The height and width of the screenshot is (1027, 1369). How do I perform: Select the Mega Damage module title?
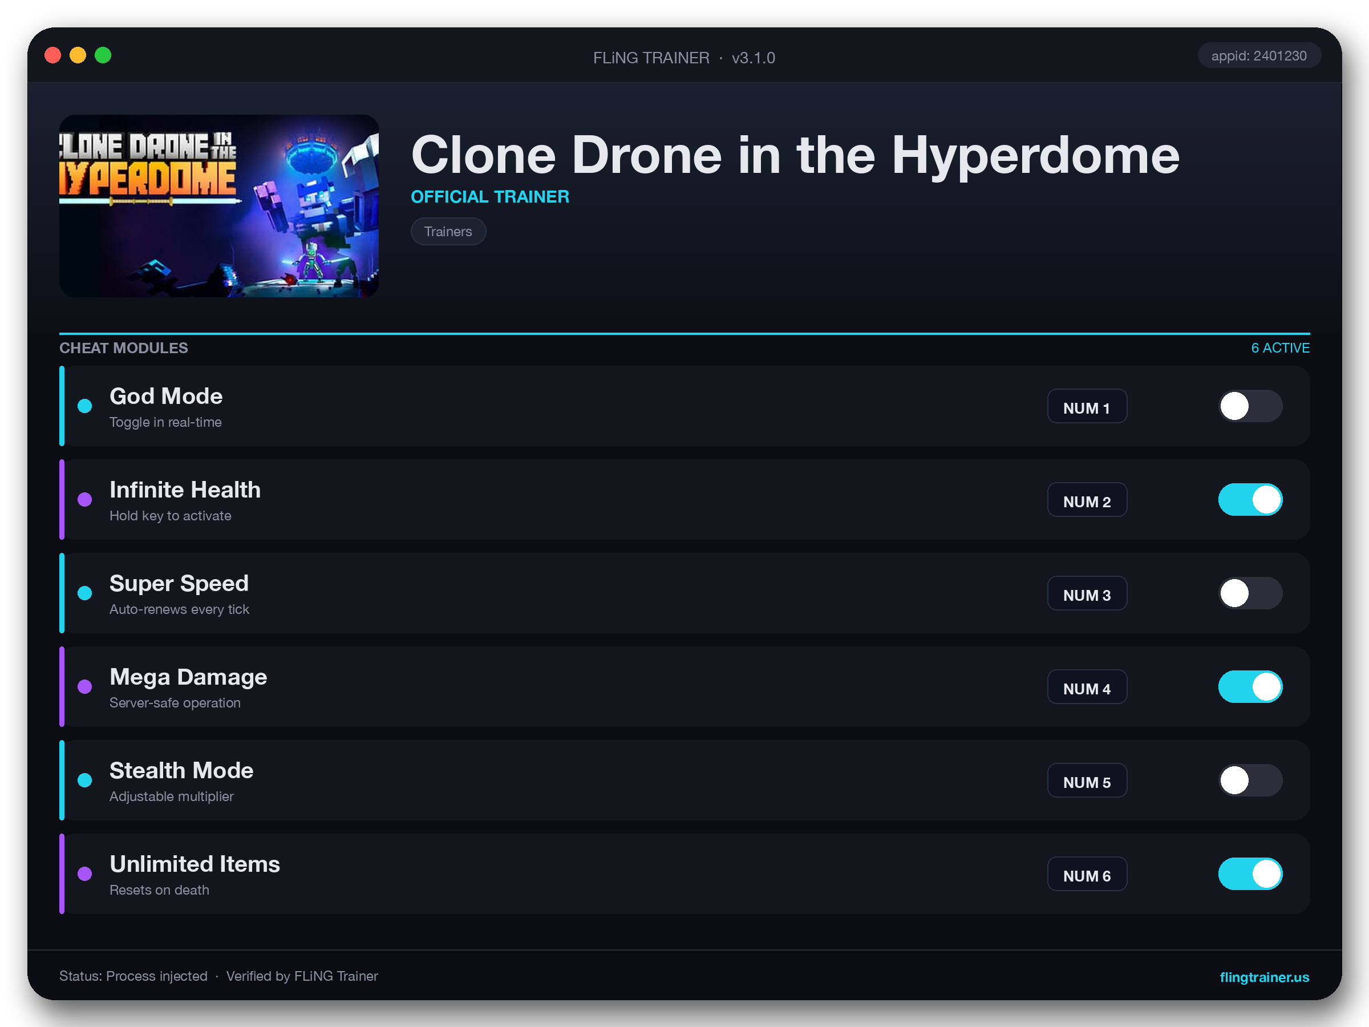click(188, 677)
